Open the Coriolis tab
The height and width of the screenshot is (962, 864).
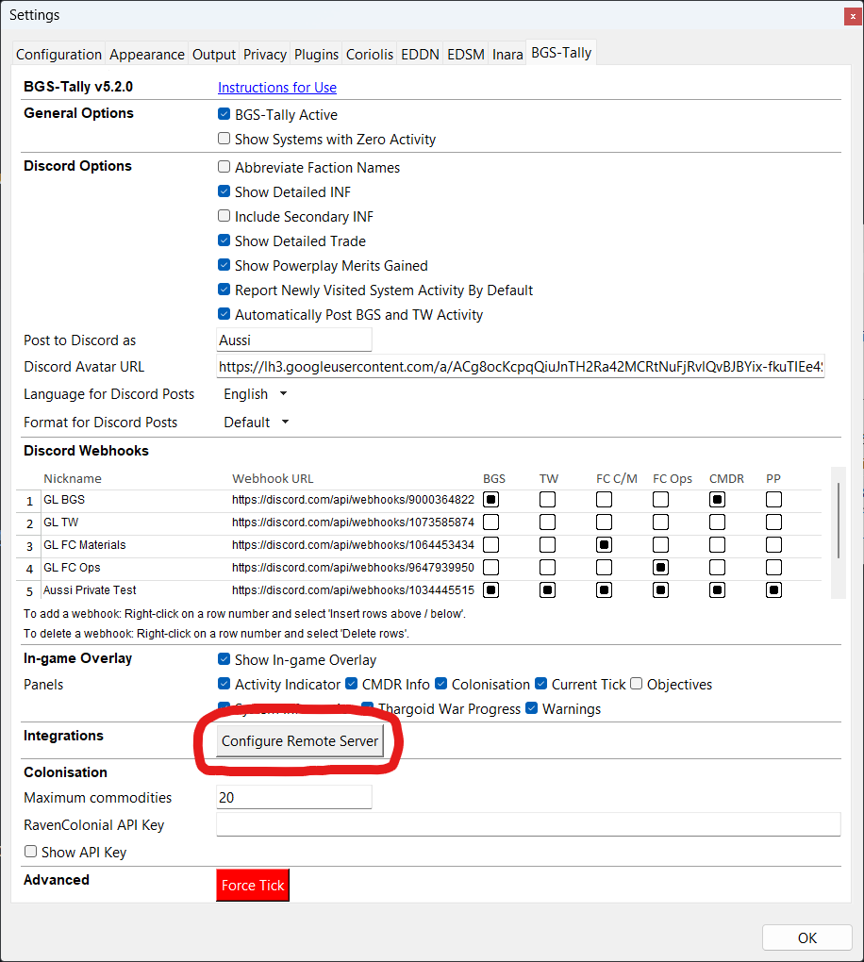[x=370, y=55]
